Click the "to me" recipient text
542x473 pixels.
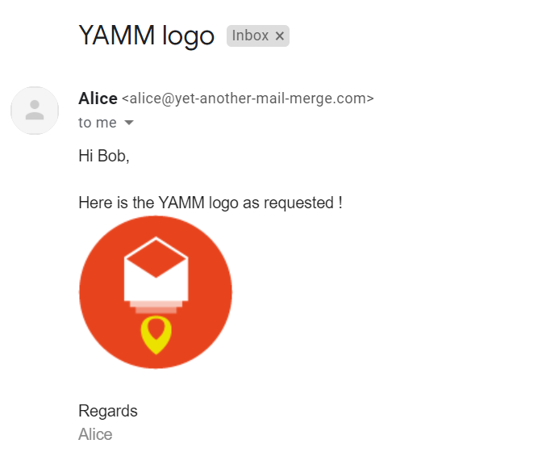click(97, 123)
